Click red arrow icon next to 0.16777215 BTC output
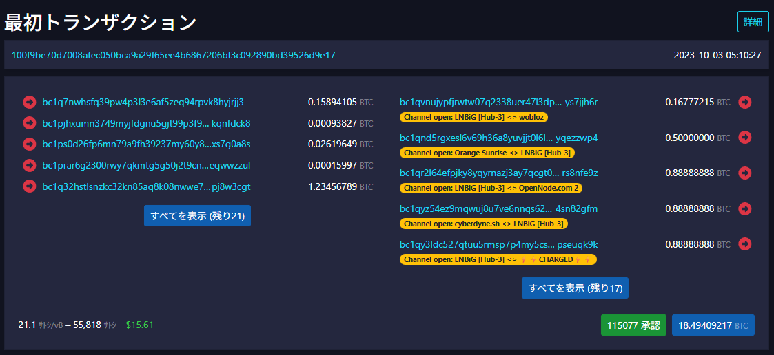The image size is (774, 355). [x=744, y=102]
